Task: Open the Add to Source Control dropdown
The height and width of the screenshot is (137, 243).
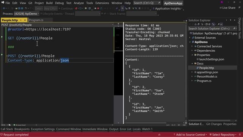Action: tap(190, 135)
